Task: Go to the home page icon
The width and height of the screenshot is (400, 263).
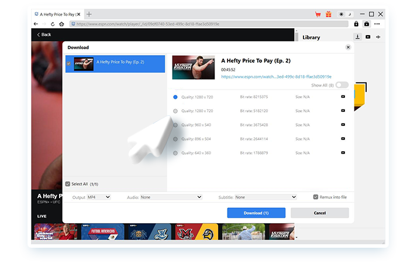Action: pyautogui.click(x=61, y=24)
